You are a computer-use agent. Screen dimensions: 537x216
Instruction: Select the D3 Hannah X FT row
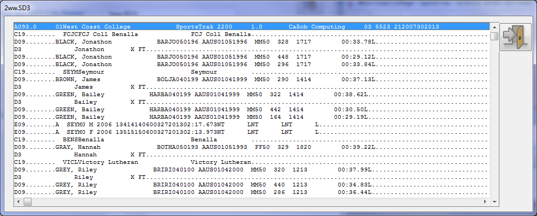(252, 155)
